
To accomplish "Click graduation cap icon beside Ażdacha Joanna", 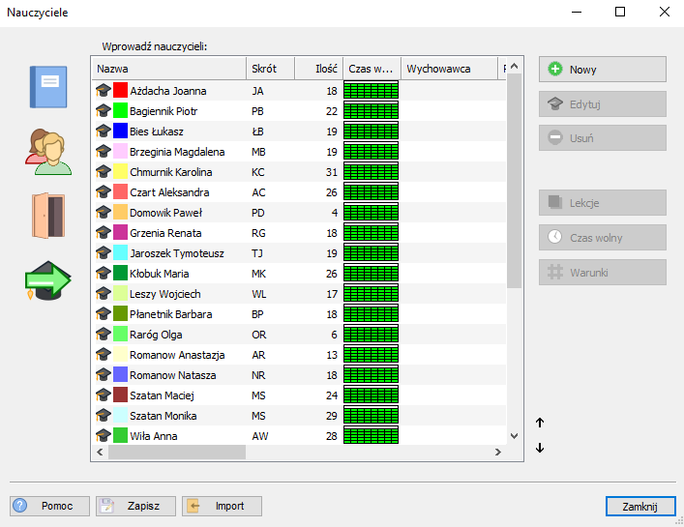I will [104, 91].
